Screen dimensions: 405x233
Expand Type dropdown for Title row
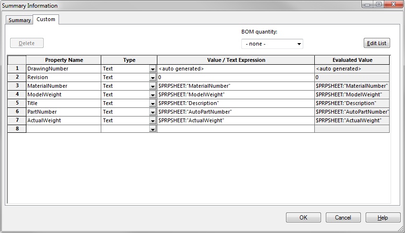(x=153, y=104)
